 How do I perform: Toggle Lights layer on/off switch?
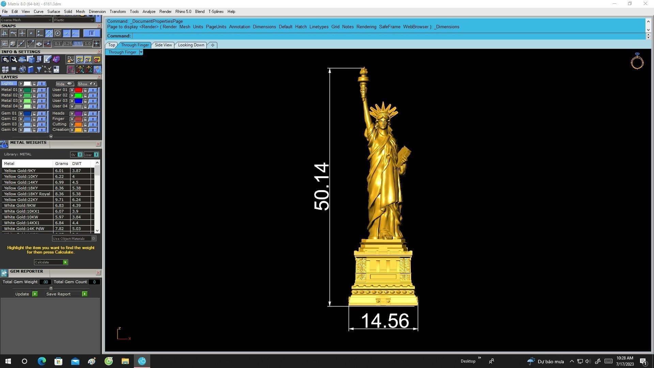point(42,84)
